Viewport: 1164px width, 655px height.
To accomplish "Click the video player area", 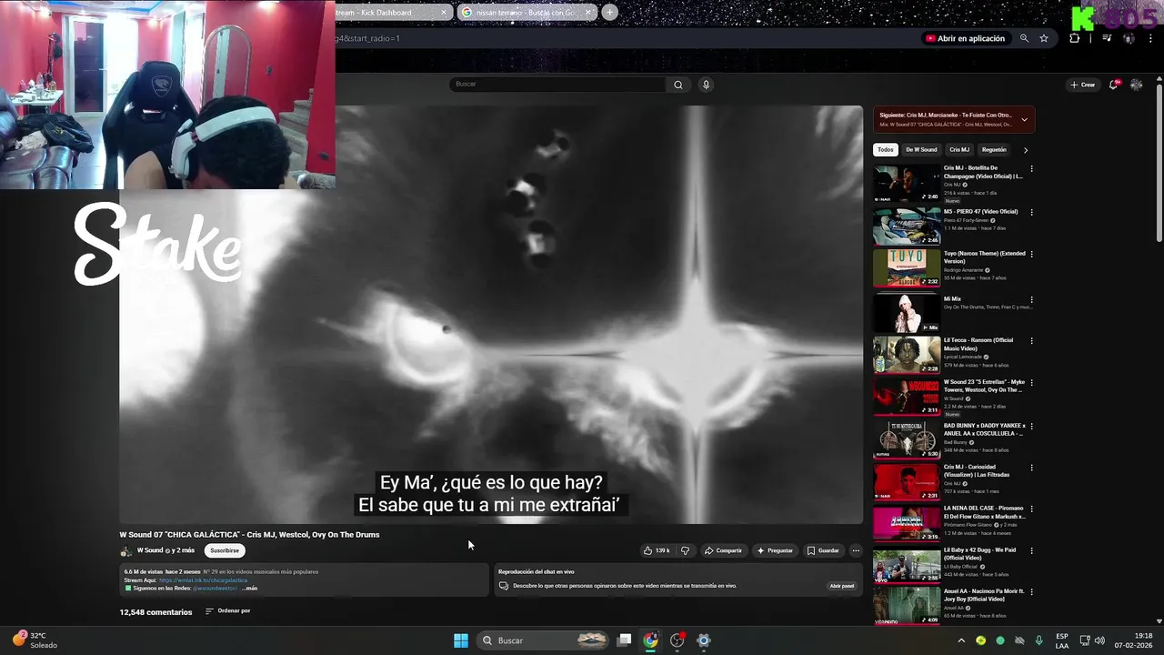I will [x=491, y=315].
